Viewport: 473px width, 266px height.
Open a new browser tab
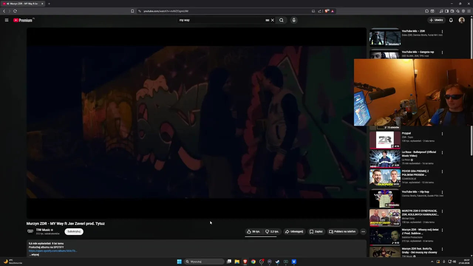click(x=49, y=4)
